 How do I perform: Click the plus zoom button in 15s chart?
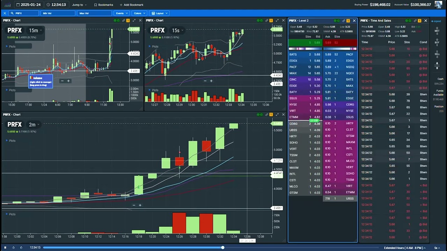click(x=211, y=81)
